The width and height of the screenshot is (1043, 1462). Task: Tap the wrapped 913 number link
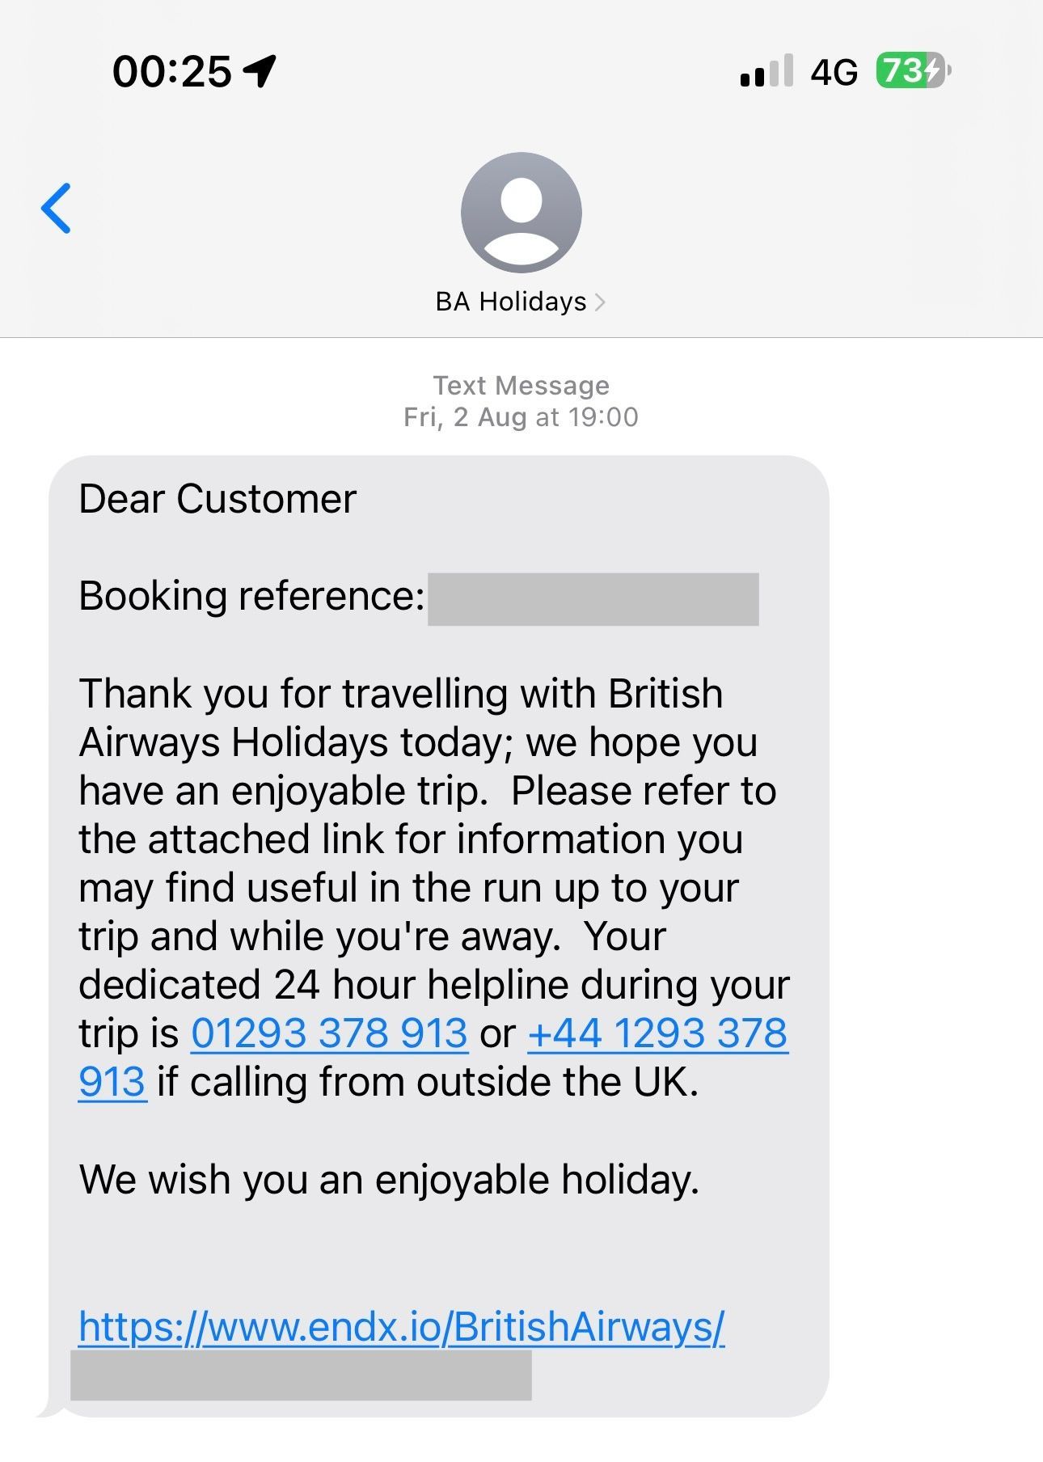(x=112, y=1082)
